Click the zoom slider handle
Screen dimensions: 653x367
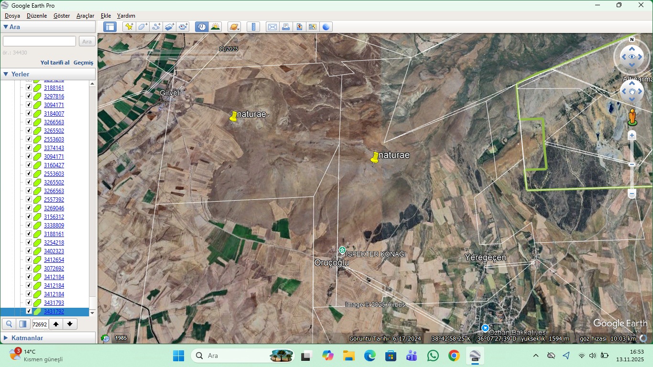pos(632,164)
